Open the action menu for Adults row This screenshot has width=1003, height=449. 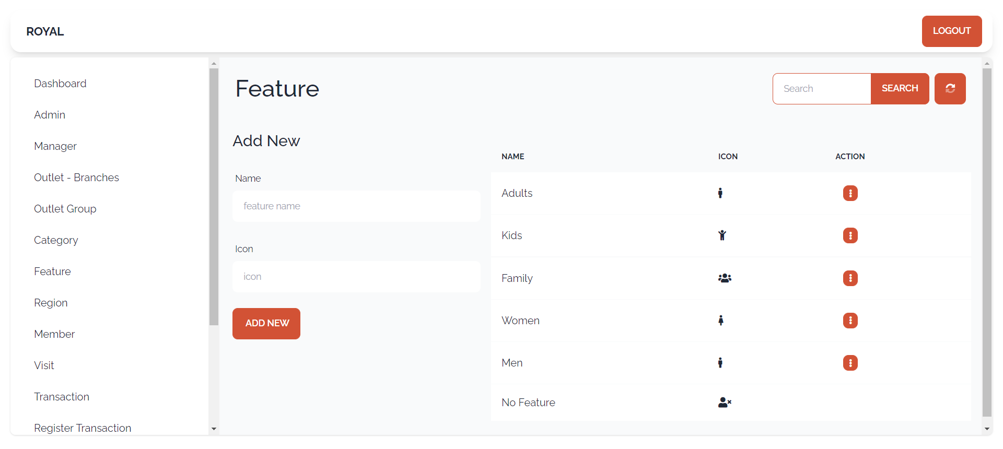[850, 193]
